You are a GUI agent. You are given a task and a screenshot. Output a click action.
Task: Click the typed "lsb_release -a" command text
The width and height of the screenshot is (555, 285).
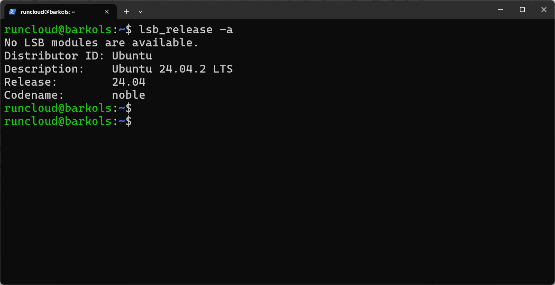point(186,30)
